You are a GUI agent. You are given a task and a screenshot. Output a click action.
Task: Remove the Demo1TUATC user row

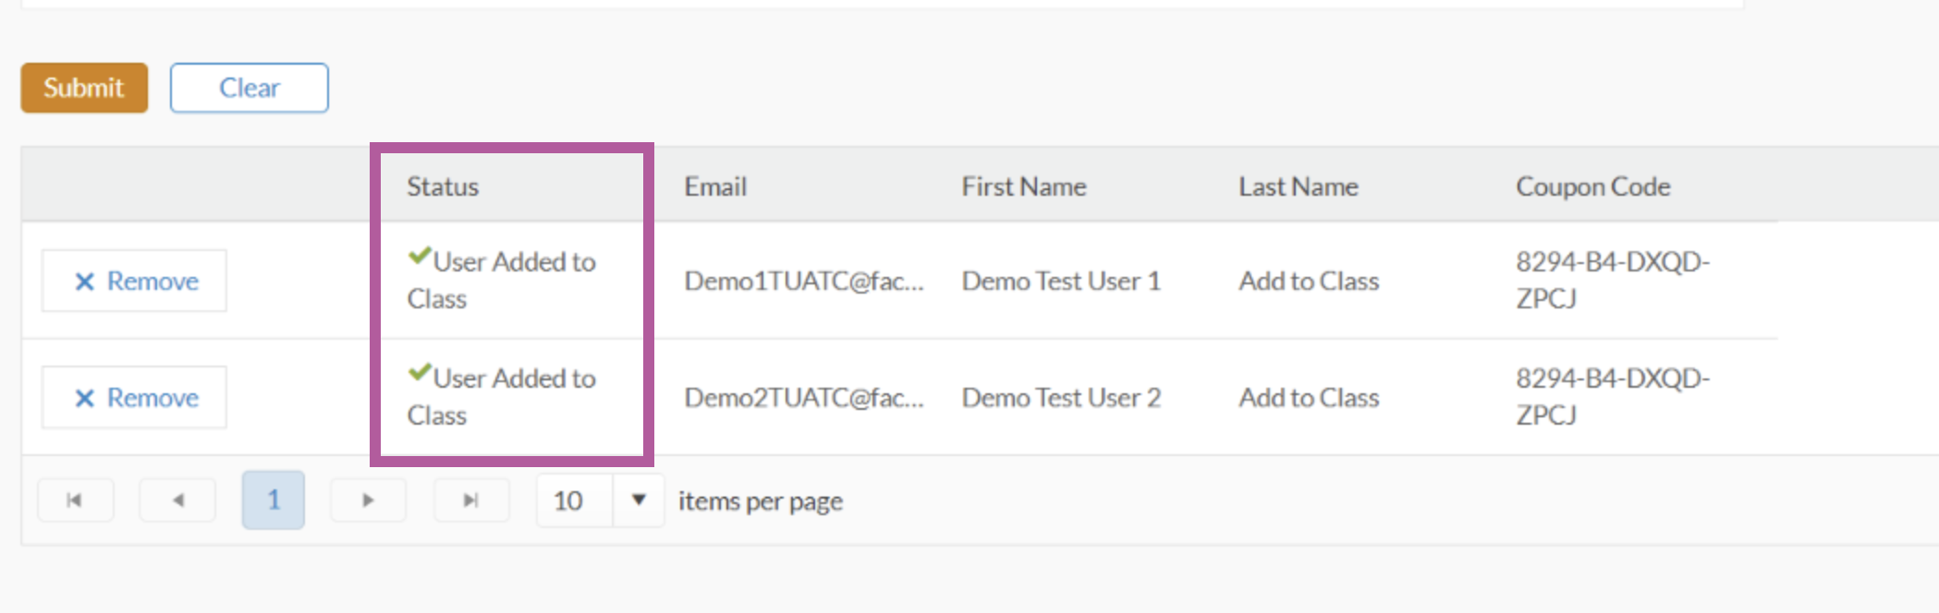point(134,281)
